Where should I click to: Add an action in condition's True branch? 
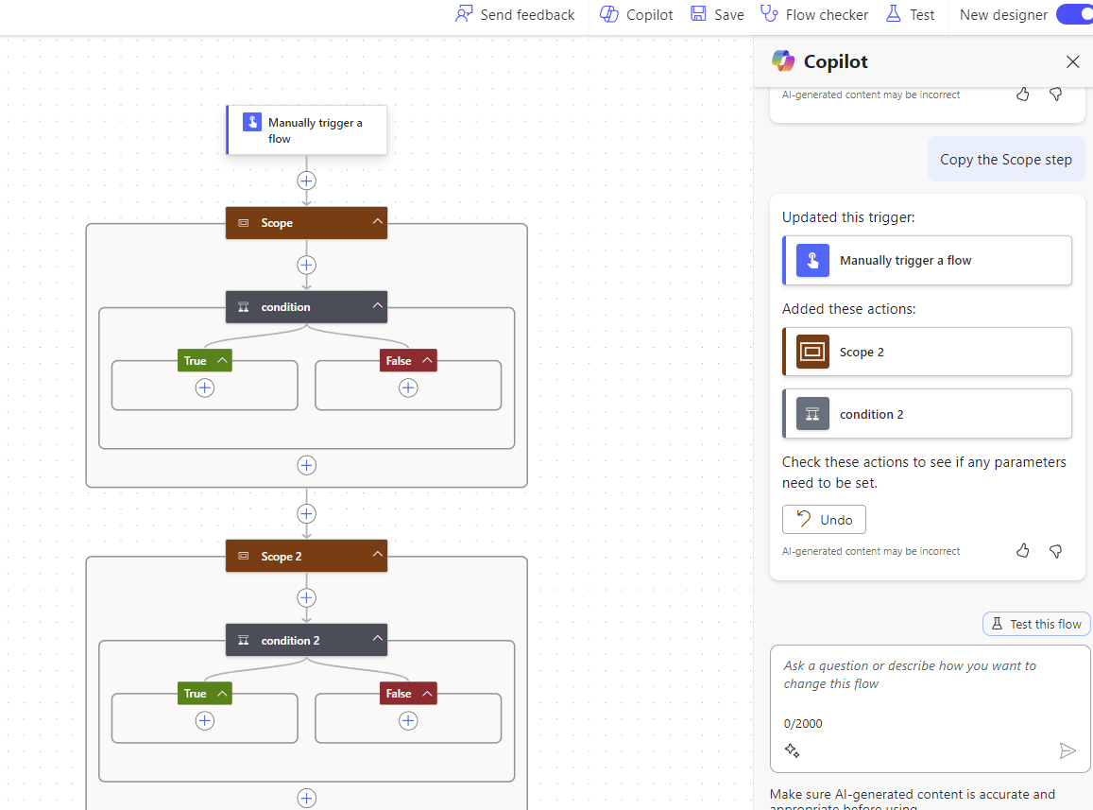205,388
